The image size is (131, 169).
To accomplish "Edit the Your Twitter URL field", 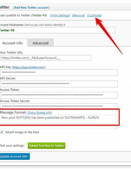I will coord(46,58).
